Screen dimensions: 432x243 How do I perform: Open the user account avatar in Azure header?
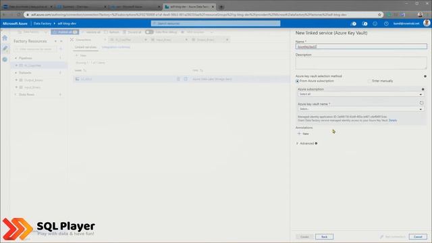(427, 23)
